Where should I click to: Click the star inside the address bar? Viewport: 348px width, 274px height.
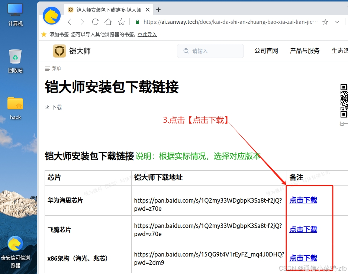(325, 22)
